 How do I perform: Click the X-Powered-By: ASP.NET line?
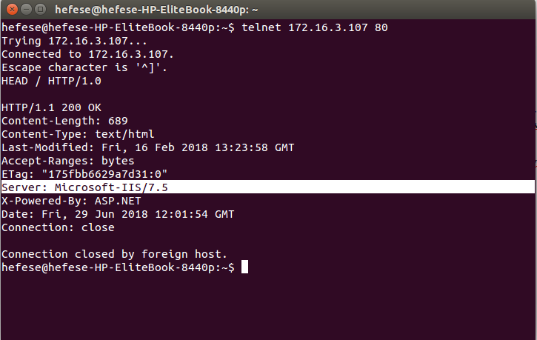[x=71, y=201]
